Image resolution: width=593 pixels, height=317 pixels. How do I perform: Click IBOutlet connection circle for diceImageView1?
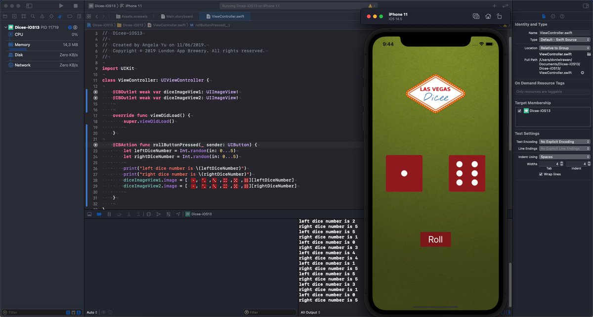coord(95,92)
